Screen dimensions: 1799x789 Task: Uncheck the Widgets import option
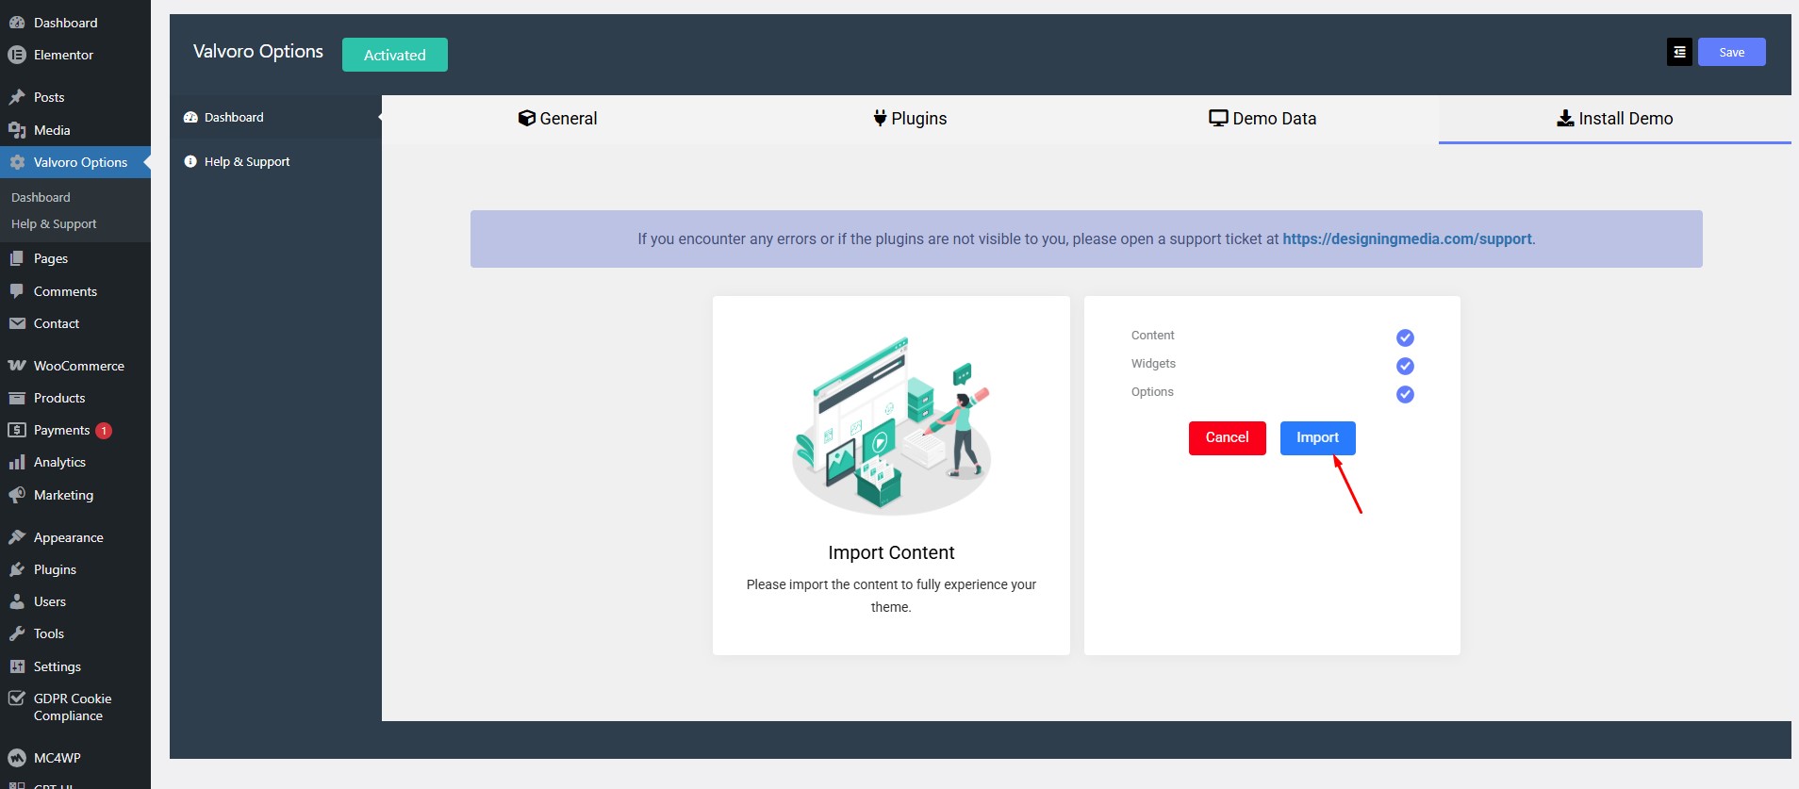pyautogui.click(x=1405, y=366)
